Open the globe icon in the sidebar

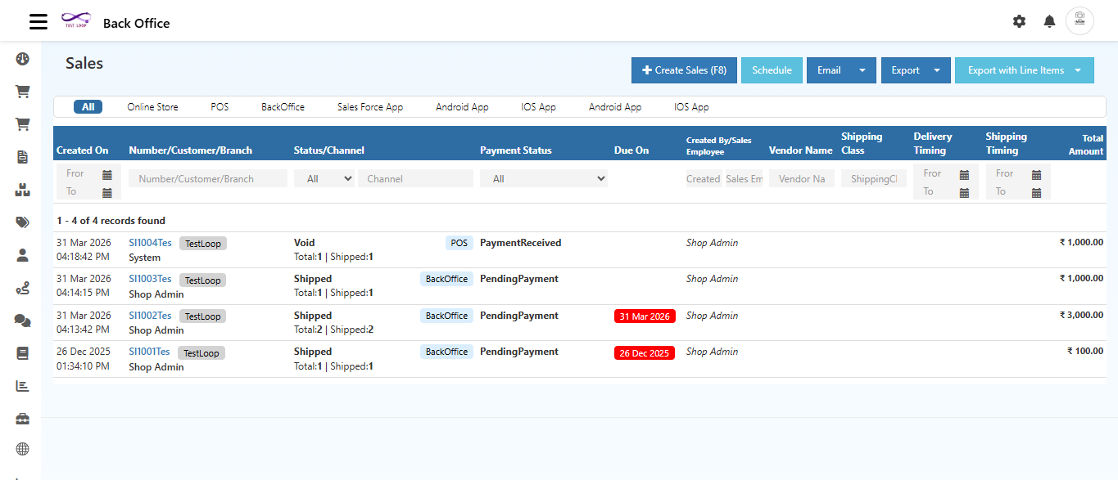[x=22, y=448]
